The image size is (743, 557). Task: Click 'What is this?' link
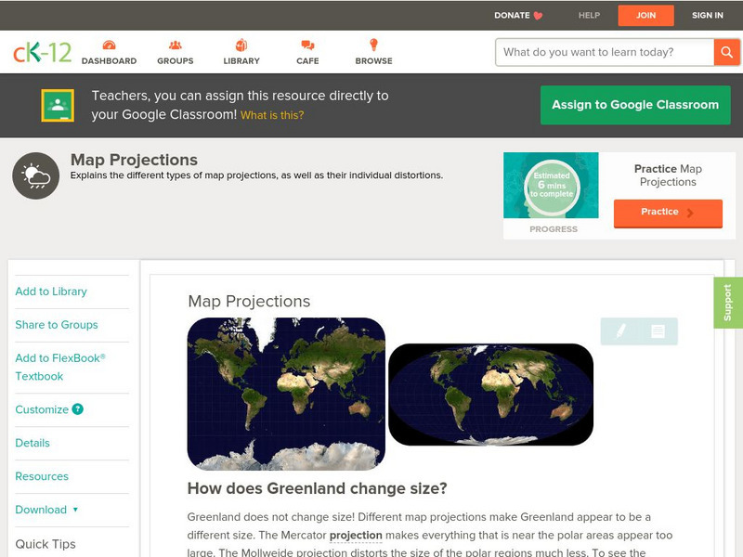coord(272,115)
